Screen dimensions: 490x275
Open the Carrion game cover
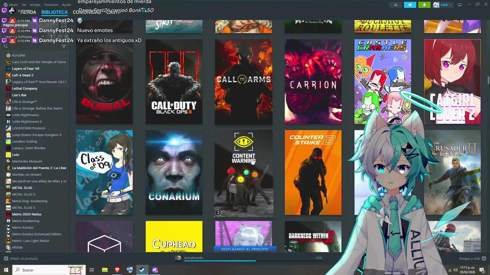point(313,82)
